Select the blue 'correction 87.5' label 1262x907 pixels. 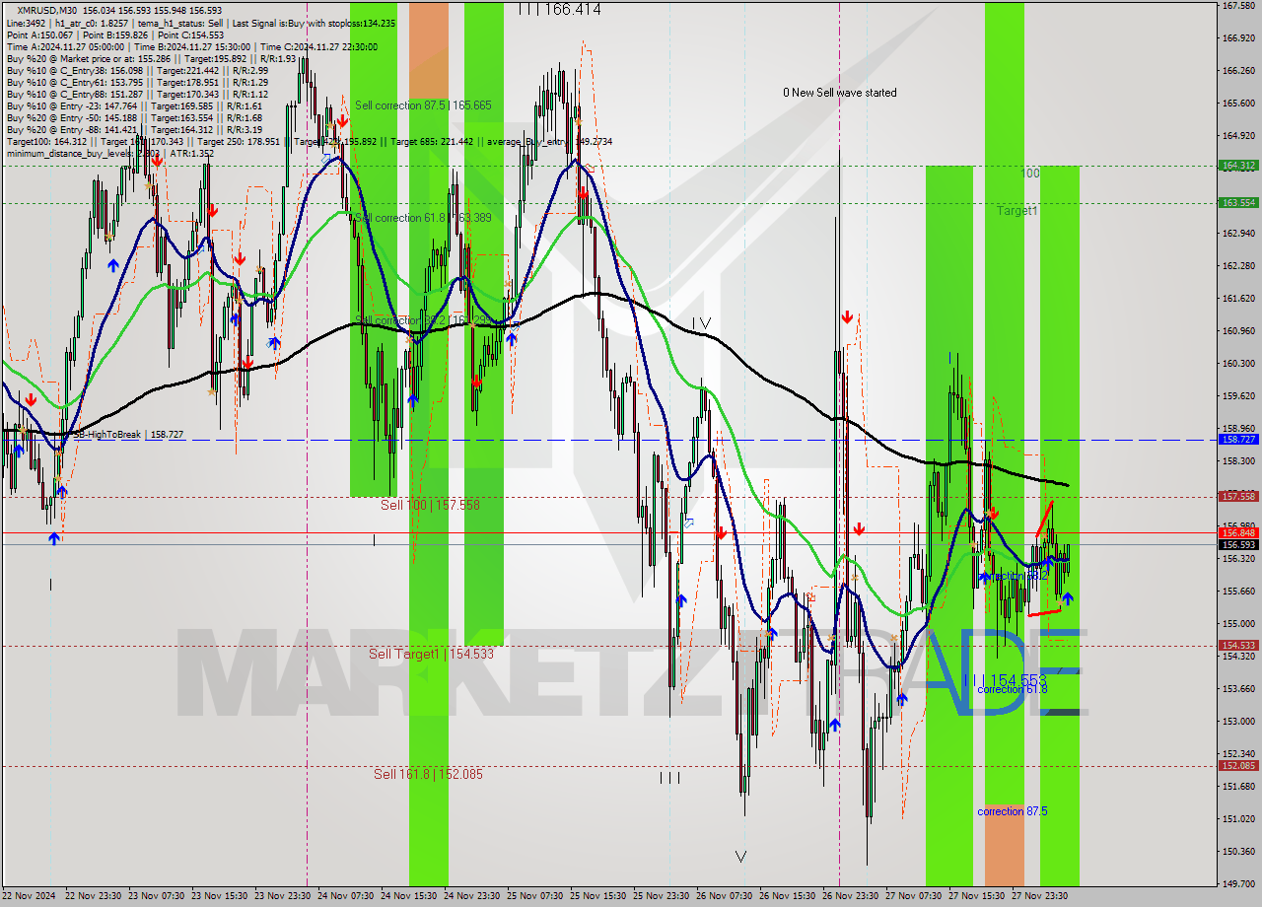point(1013,811)
